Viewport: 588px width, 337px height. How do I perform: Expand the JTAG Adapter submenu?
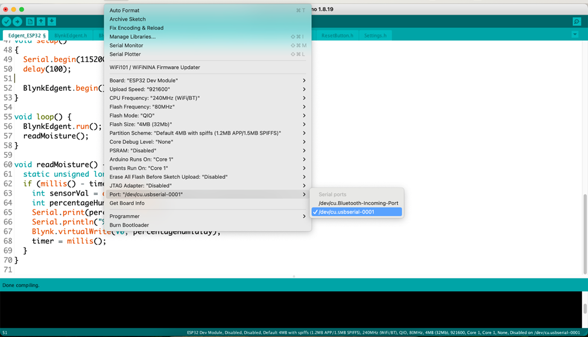207,185
